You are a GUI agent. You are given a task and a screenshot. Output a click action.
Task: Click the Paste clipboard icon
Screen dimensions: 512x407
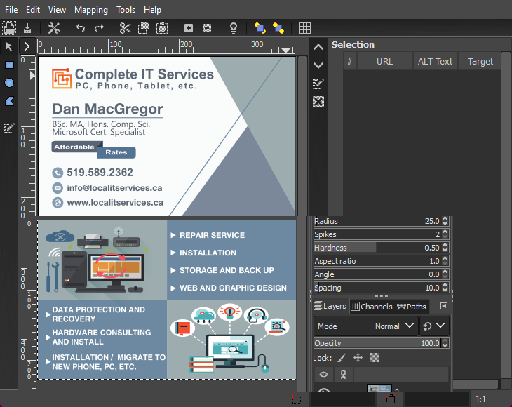(162, 28)
